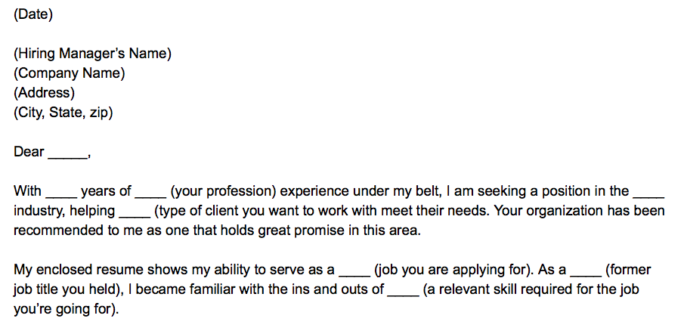Click the (Address) placeholder line

point(44,93)
